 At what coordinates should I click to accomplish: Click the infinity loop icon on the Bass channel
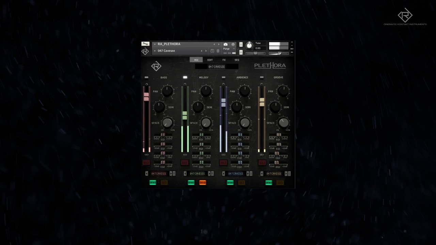click(x=146, y=154)
